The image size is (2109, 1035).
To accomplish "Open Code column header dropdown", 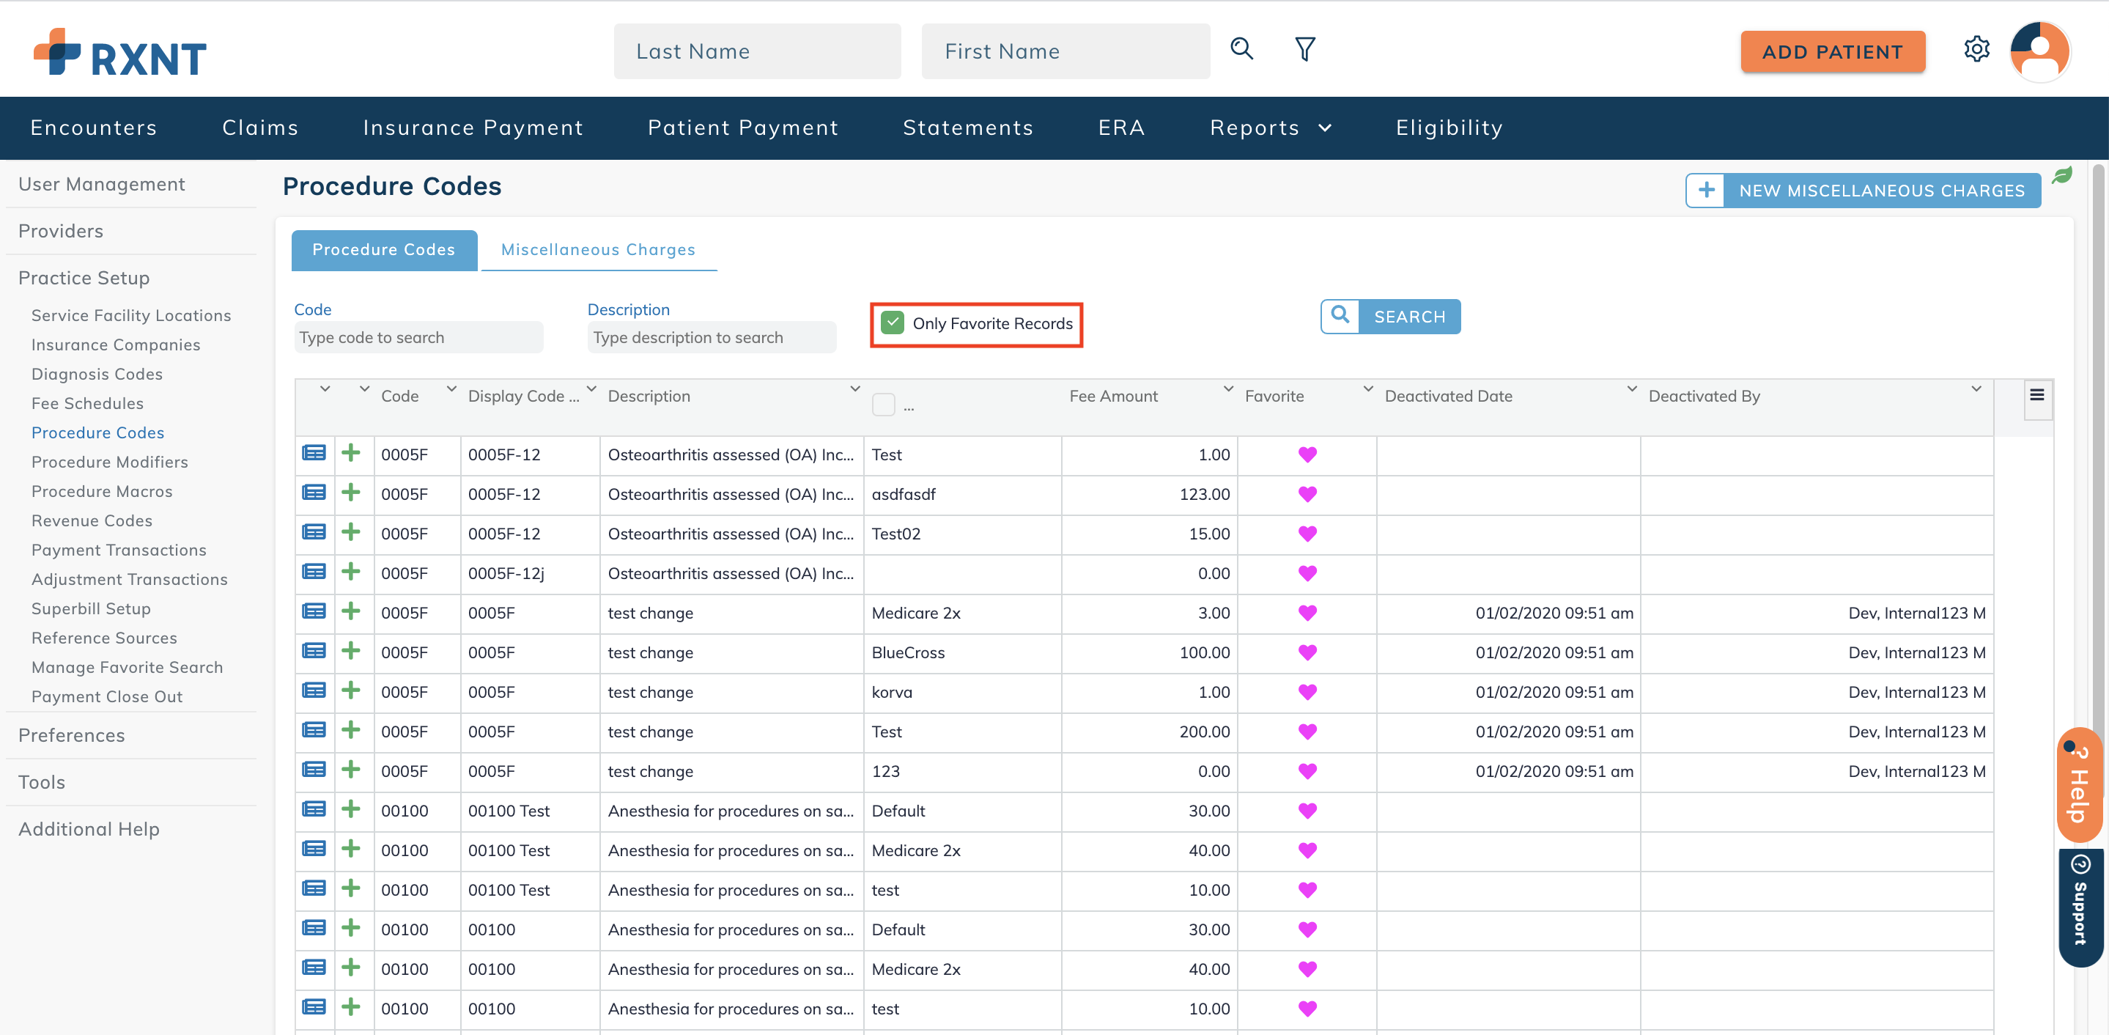I will [x=451, y=389].
